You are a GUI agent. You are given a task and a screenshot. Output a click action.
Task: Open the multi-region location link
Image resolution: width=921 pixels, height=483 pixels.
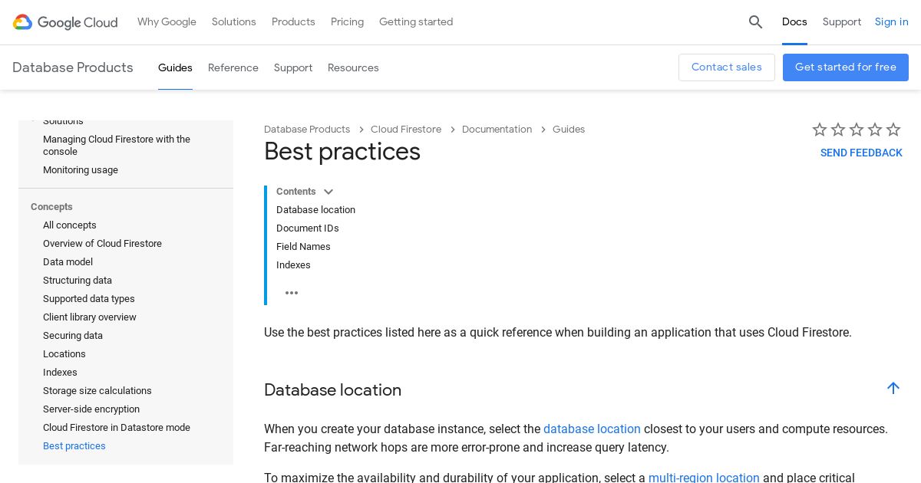coord(704,478)
